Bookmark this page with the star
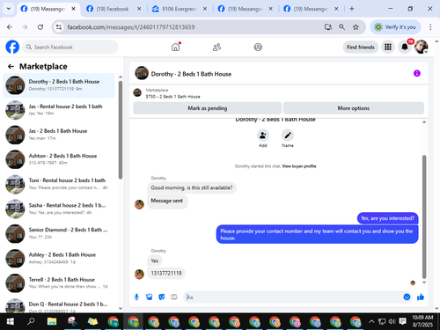 [356, 27]
